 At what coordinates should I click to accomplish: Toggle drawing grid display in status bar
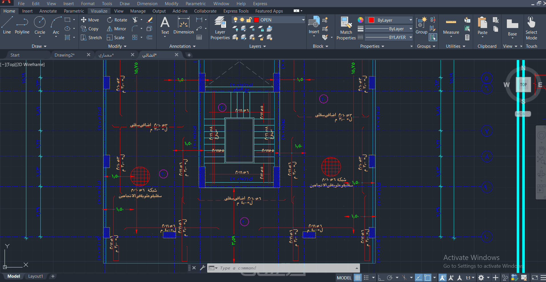357,278
